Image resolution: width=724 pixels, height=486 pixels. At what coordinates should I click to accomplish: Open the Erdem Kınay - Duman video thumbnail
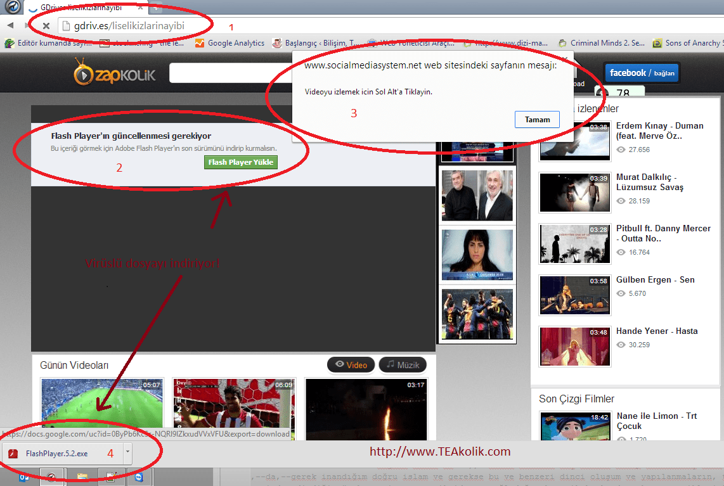(x=575, y=141)
